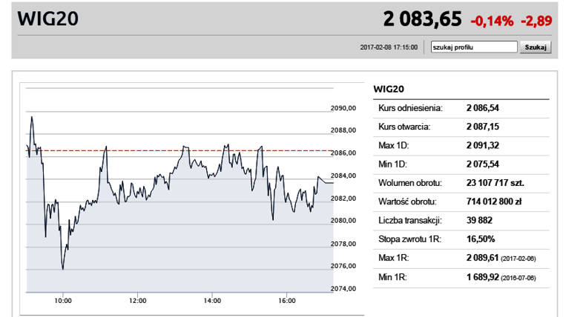This screenshot has width=583, height=317.
Task: Click the Min 1R date 2016-07-06
Action: coord(518,278)
